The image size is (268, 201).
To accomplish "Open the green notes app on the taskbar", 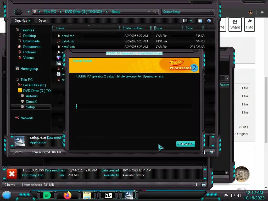I will click(47, 195).
